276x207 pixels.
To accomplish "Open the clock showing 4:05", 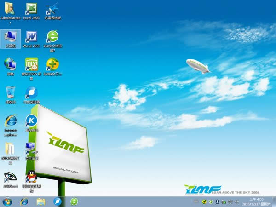I will click(x=256, y=202).
